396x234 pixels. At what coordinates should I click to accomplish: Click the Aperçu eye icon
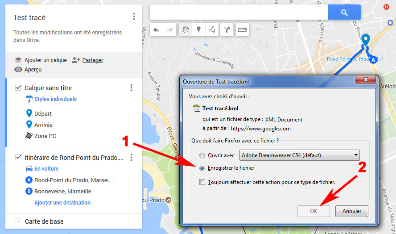[x=18, y=70]
